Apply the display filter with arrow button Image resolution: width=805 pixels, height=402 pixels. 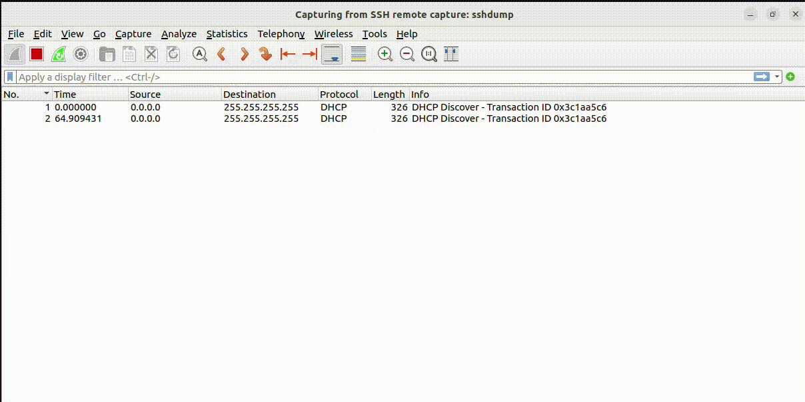point(760,77)
